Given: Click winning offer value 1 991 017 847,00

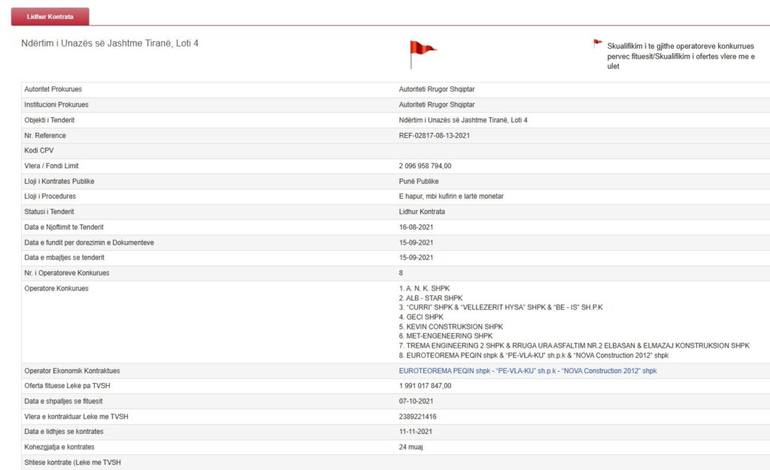Looking at the screenshot, I should click(425, 386).
